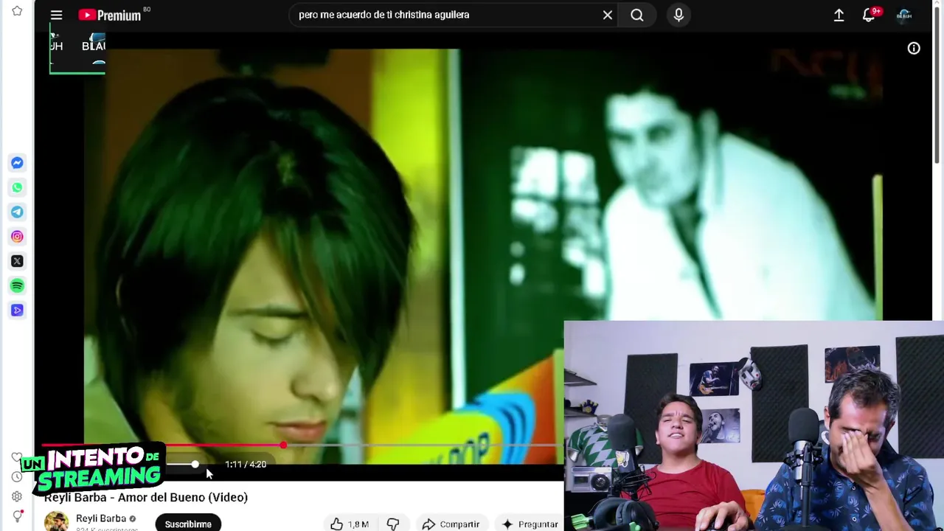Dislike the video with thumbs down
The width and height of the screenshot is (944, 531).
(x=393, y=524)
